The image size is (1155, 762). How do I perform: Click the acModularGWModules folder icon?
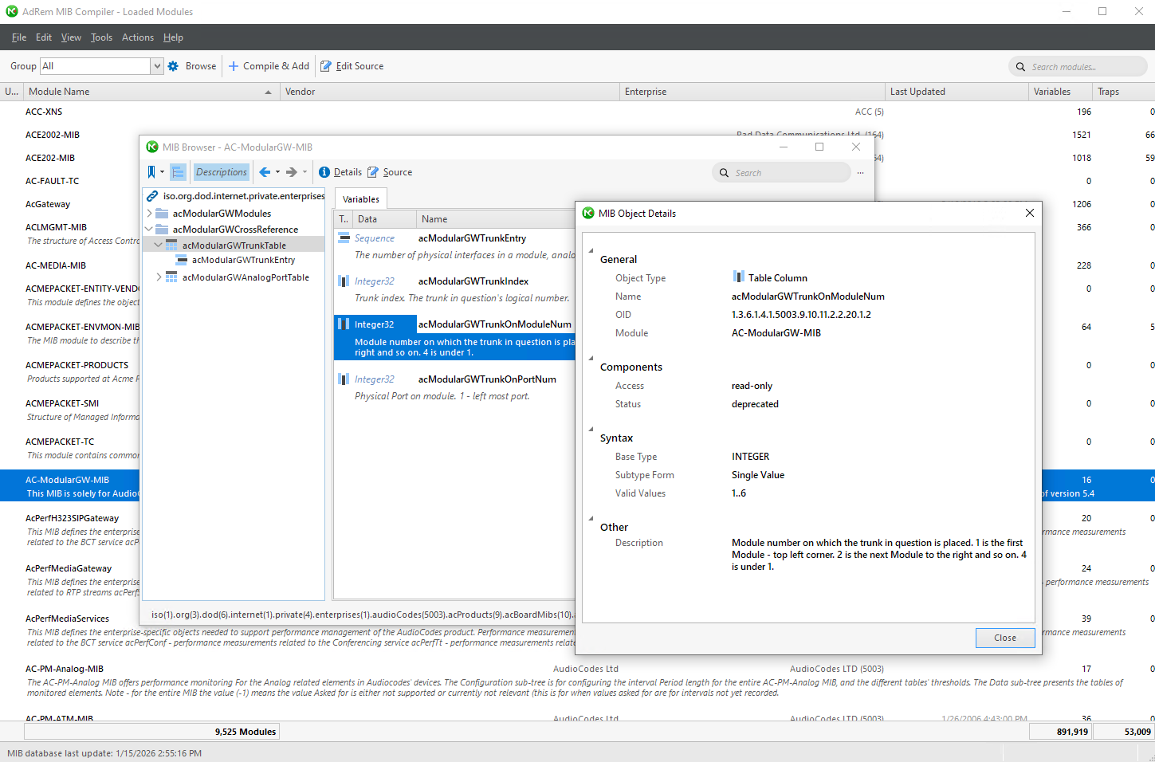point(162,214)
